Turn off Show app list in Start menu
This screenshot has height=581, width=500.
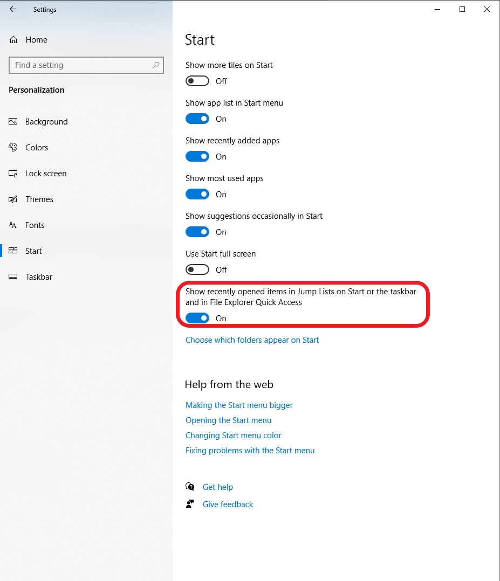197,119
